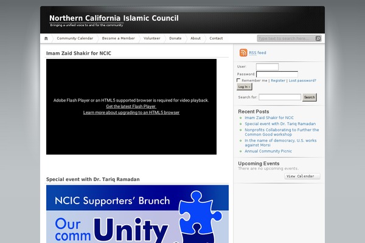
Task: Click the NCIC Supporters' Brunch banner image
Action: point(137,214)
